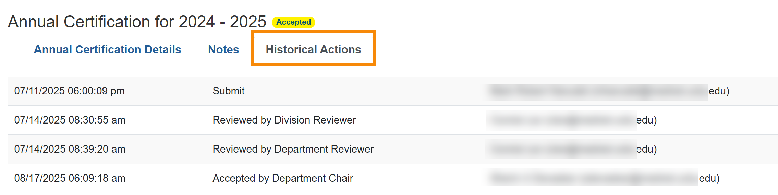This screenshot has width=778, height=195.
Task: Click the yellow Accepted status badge
Action: pyautogui.click(x=293, y=22)
